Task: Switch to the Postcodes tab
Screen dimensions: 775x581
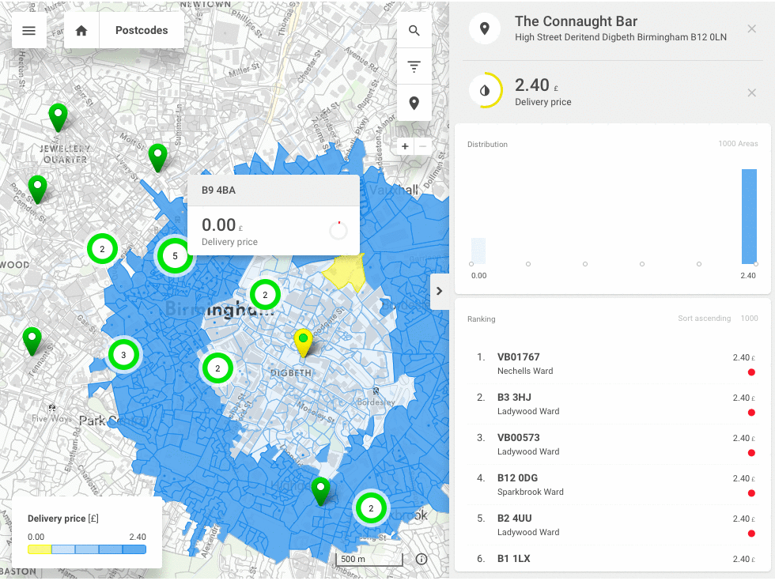Action: click(x=141, y=30)
